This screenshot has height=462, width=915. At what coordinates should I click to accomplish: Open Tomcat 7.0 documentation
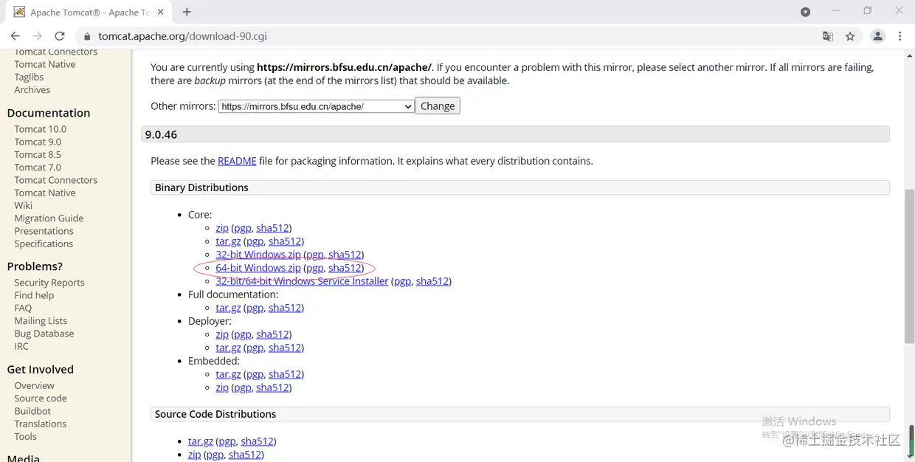[38, 168]
